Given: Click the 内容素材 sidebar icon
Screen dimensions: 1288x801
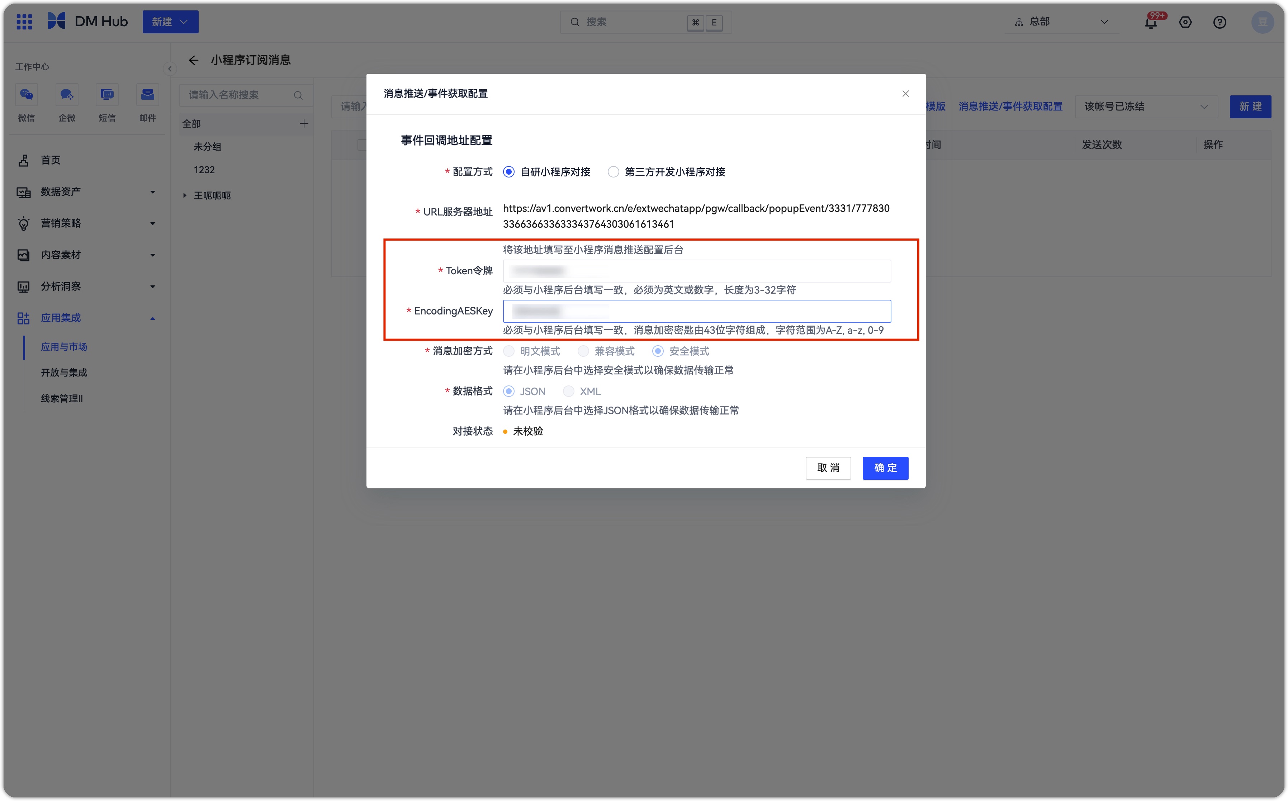Looking at the screenshot, I should coord(23,255).
